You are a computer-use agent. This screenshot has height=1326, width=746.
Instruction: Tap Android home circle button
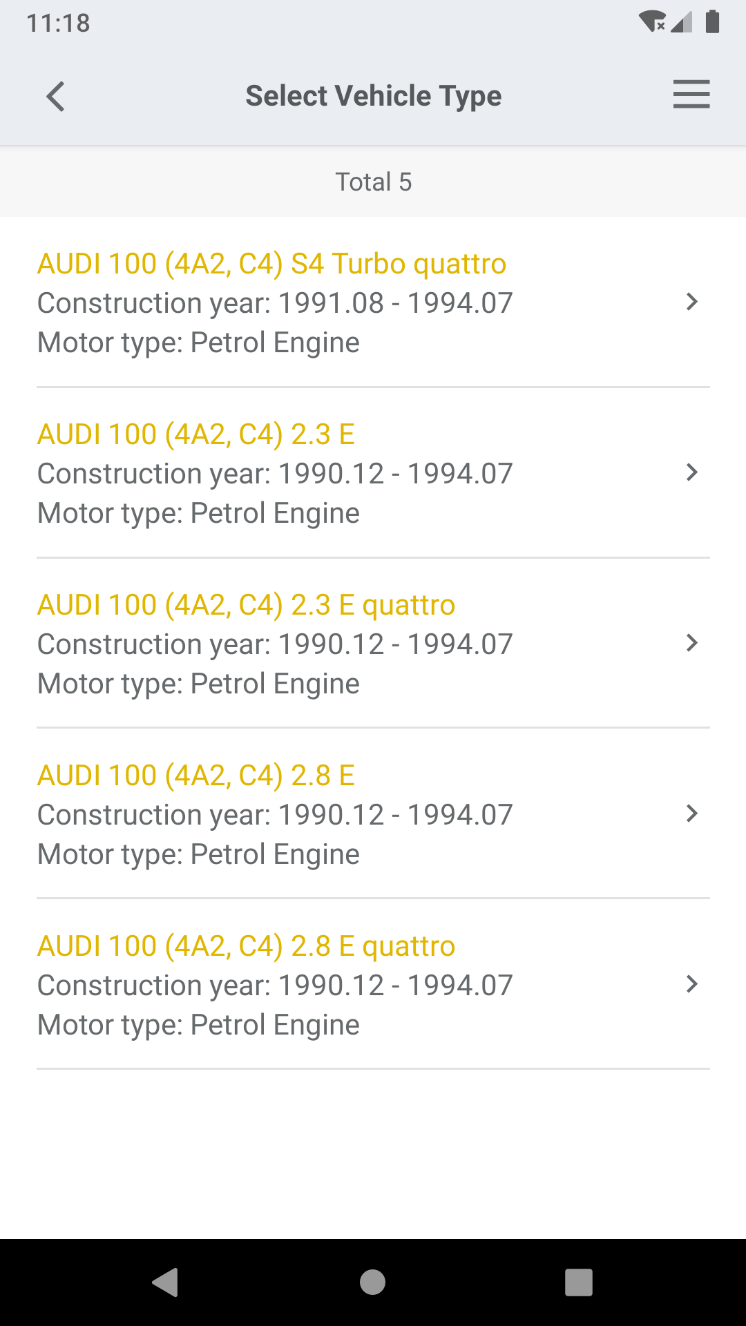tap(372, 1282)
